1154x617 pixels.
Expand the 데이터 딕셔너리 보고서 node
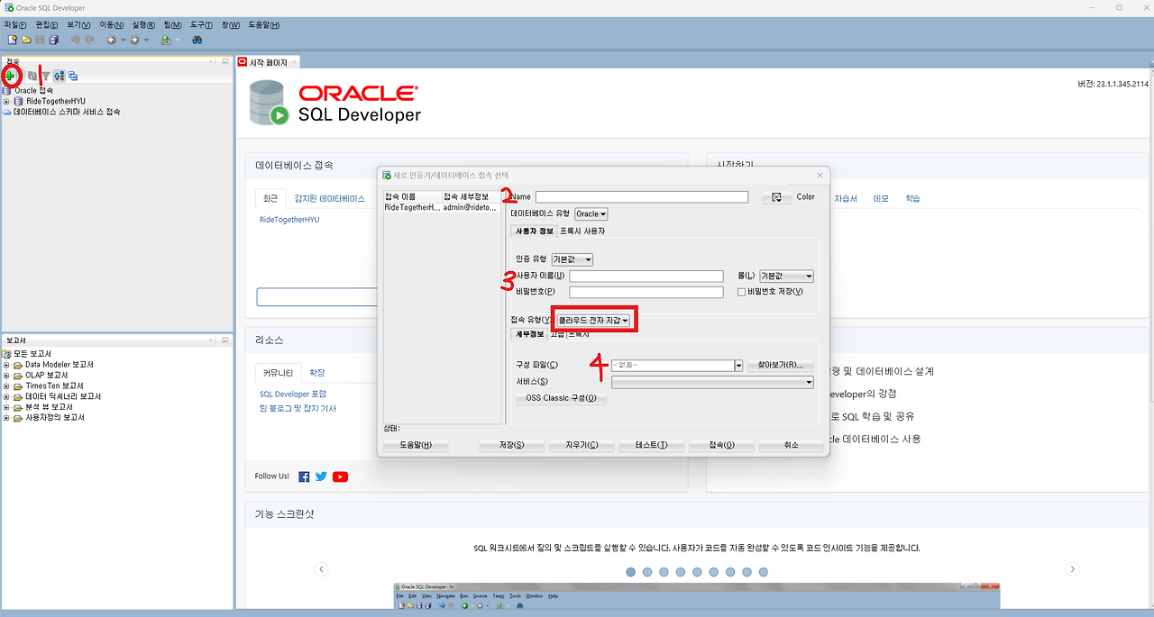pyautogui.click(x=6, y=397)
